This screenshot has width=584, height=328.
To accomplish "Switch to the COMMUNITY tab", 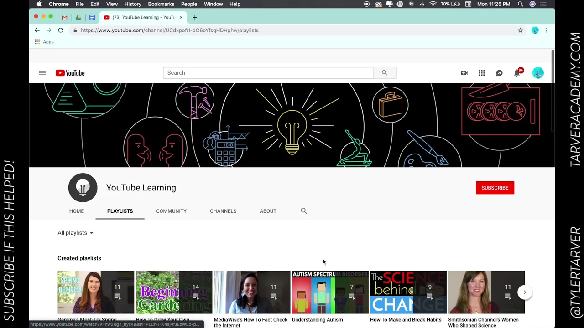I will pyautogui.click(x=172, y=211).
